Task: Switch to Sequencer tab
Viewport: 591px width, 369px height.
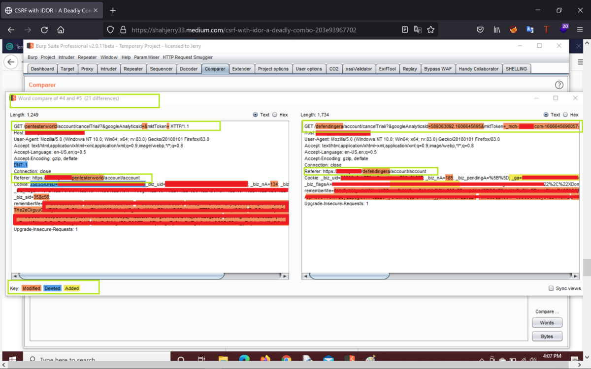Action: tap(161, 69)
